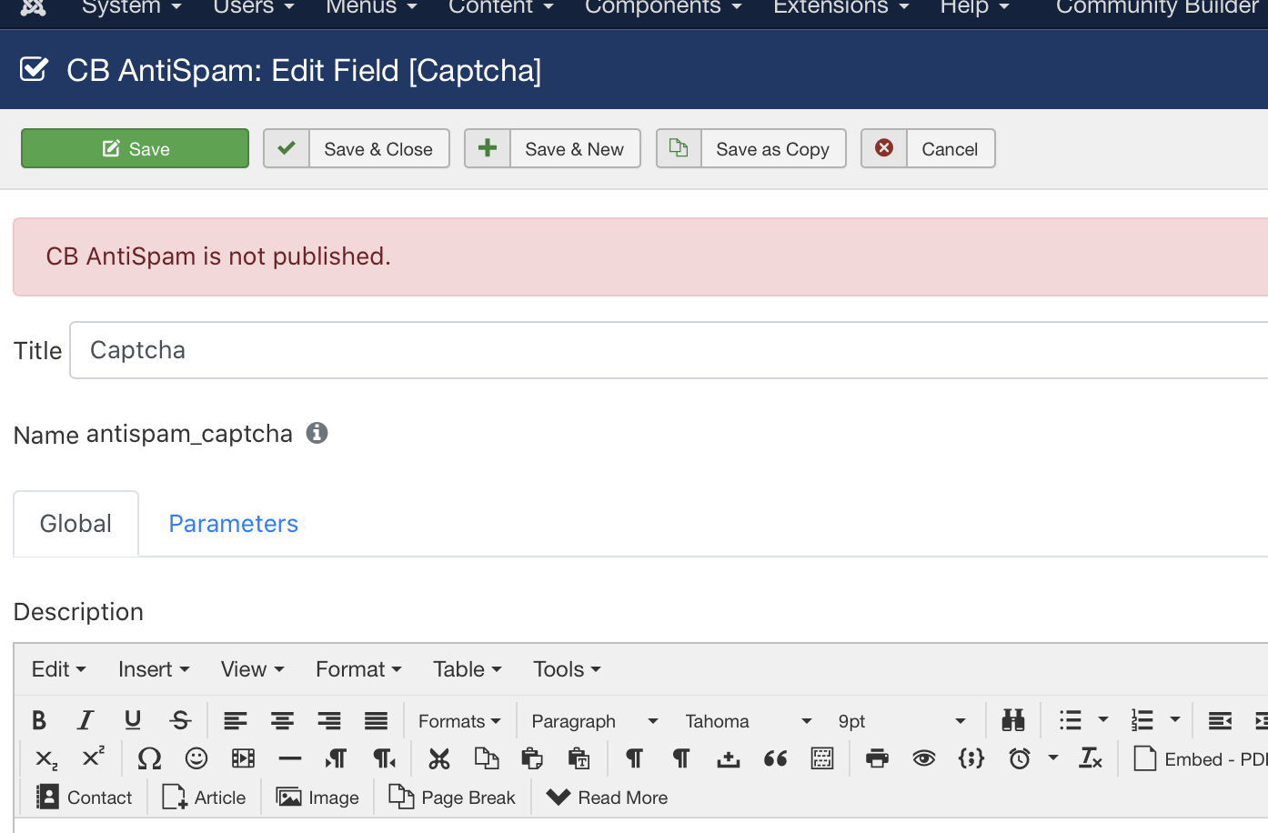Insert numbered list
Screen dimensions: 1268x833
tap(1142, 720)
